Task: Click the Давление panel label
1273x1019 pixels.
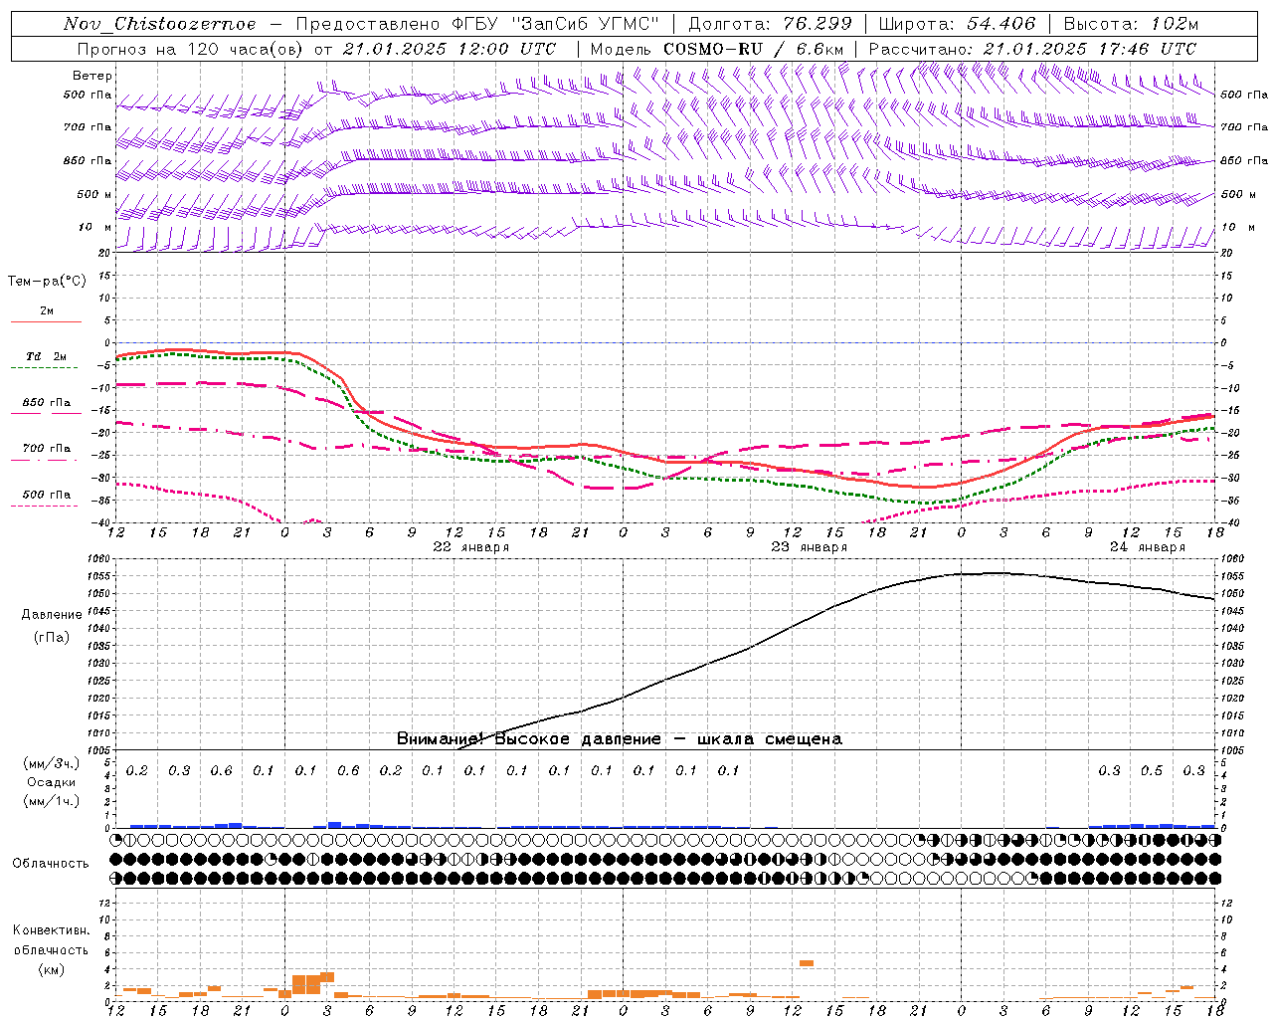Action: 52,615
